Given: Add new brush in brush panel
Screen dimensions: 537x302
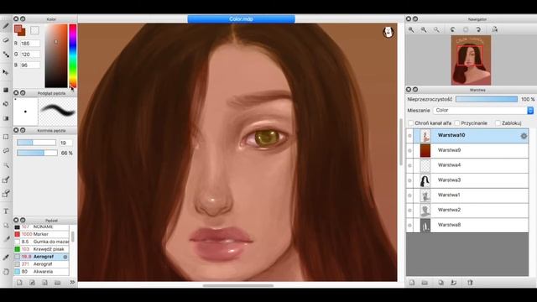Looking at the screenshot, I should [x=19, y=283].
